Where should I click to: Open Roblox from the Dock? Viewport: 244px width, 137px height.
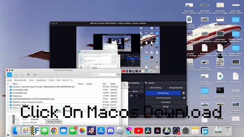[120, 131]
